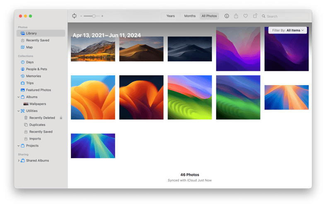Click the Trips suitcase icon
The image size is (326, 207).
(23, 83)
